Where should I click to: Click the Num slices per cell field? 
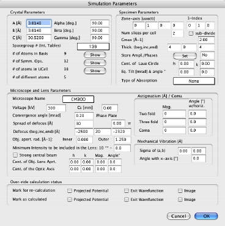click(x=177, y=33)
